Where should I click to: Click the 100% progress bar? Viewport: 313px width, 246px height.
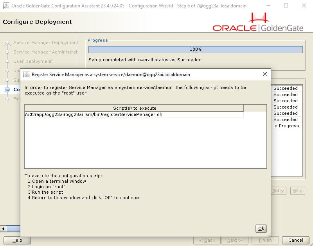tap(195, 50)
